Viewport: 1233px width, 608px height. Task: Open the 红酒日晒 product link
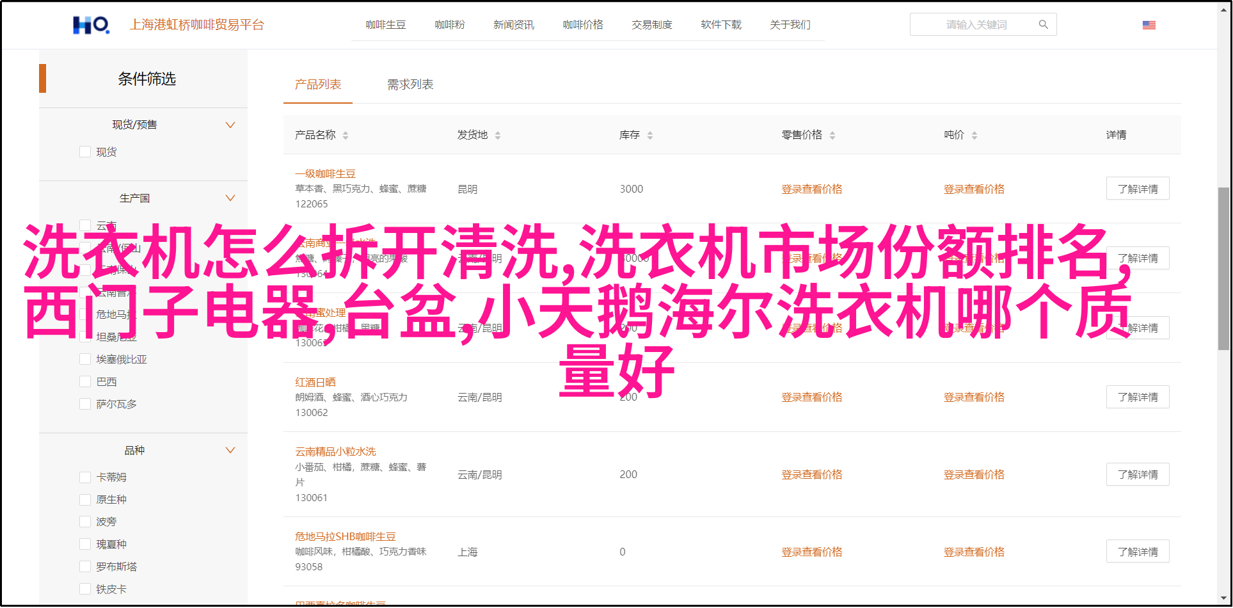coord(315,383)
